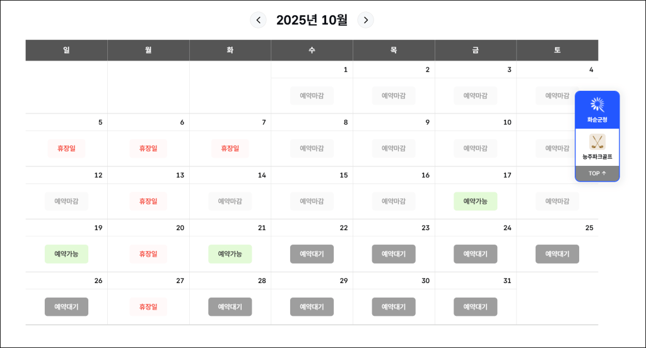Click 예약대기 on October 22
The width and height of the screenshot is (646, 348).
click(312, 254)
